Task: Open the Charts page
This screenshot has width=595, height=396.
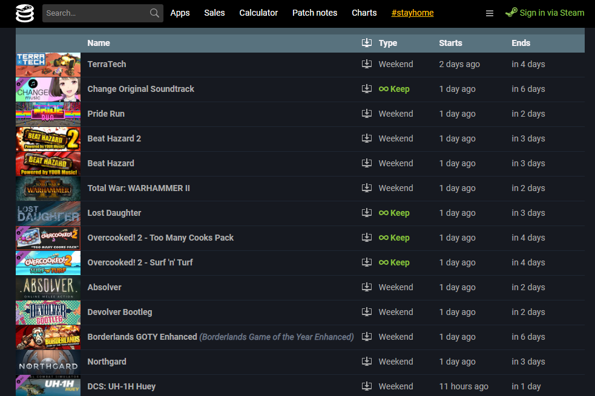Action: (x=364, y=13)
